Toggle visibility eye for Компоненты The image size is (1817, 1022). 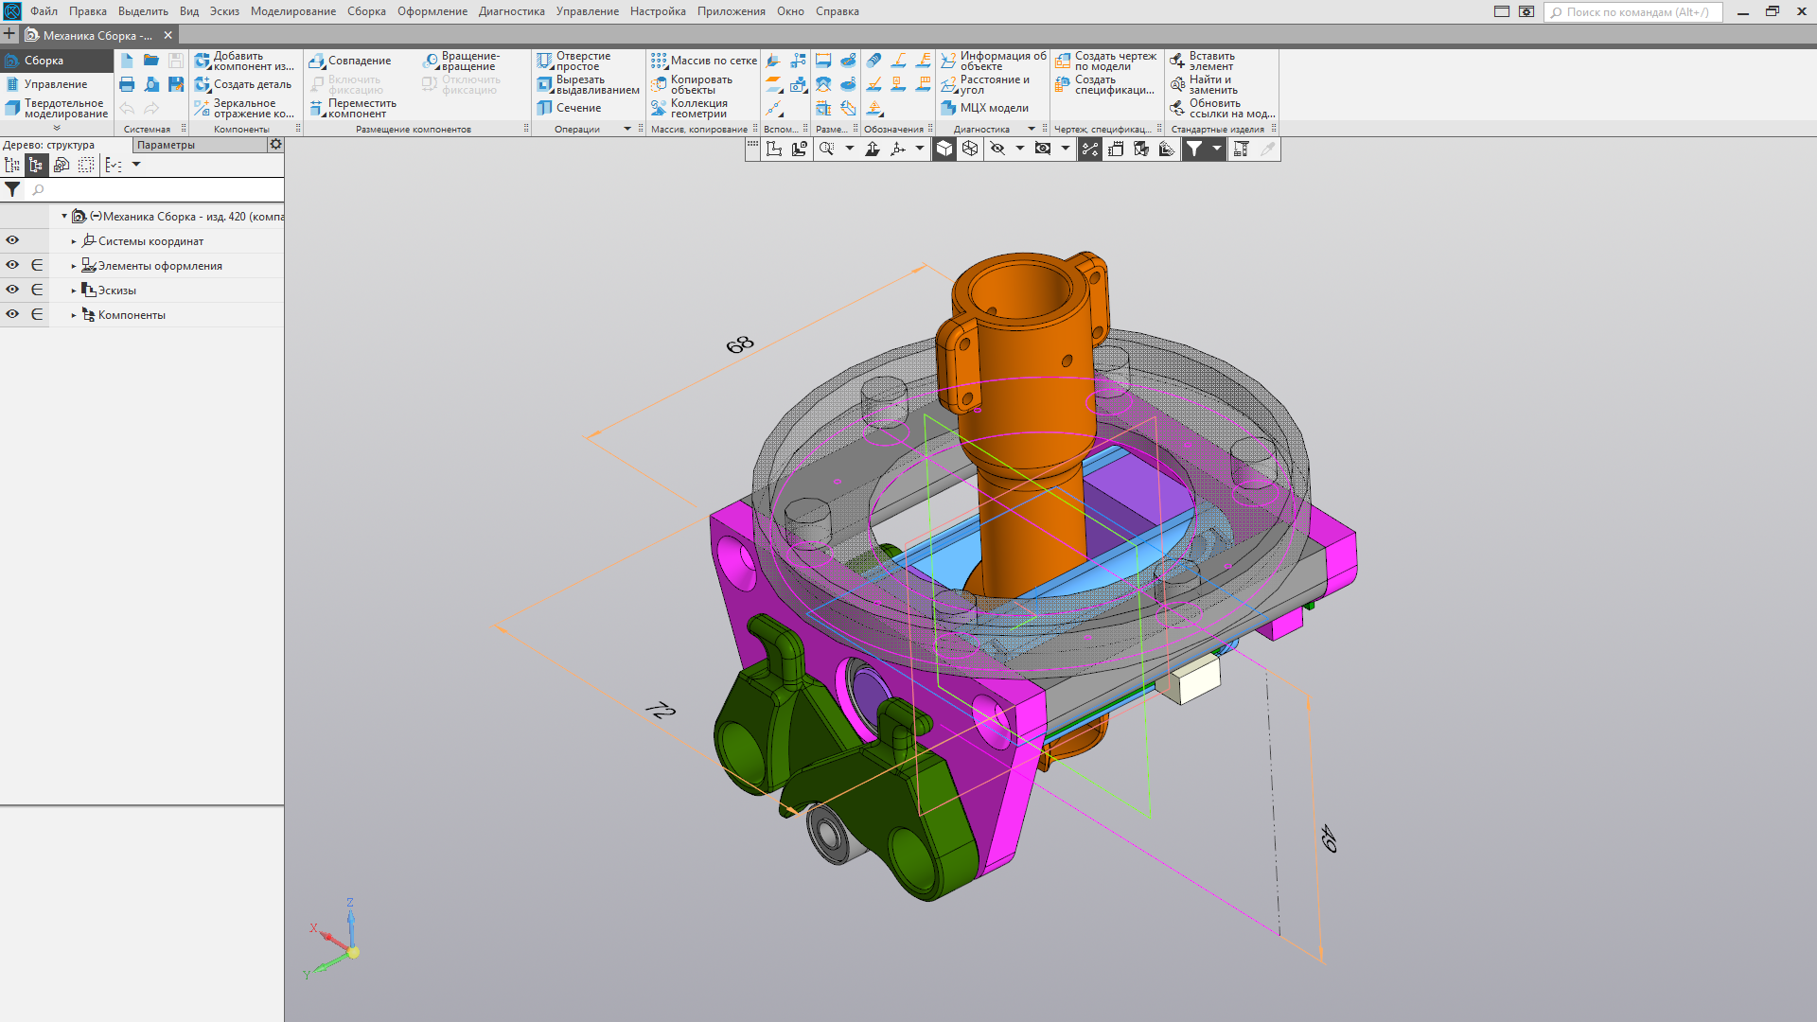(12, 314)
